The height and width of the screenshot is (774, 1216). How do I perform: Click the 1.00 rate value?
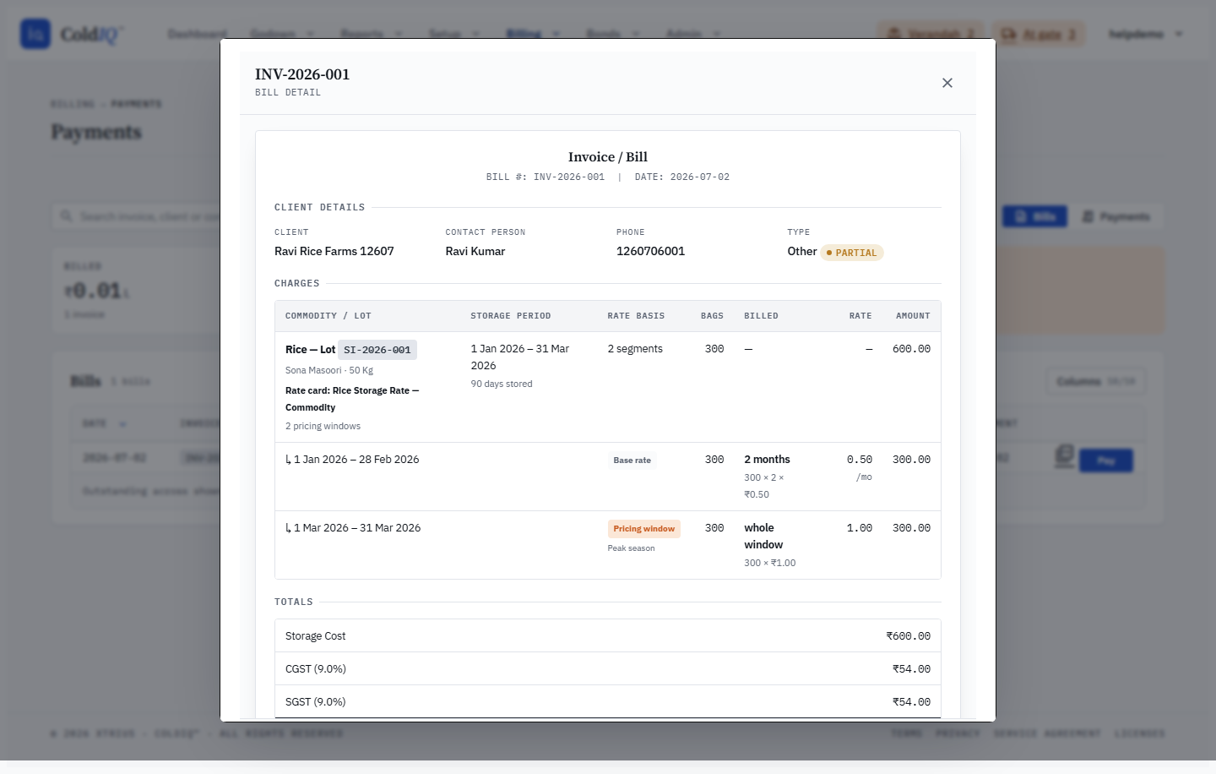[x=860, y=528]
